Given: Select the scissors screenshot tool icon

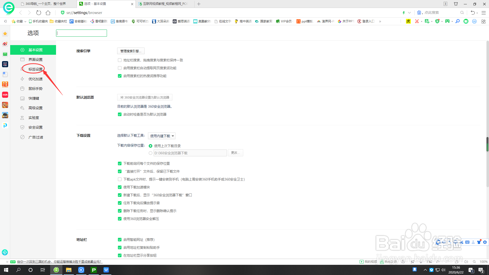Looking at the screenshot, I should pyautogui.click(x=417, y=21).
